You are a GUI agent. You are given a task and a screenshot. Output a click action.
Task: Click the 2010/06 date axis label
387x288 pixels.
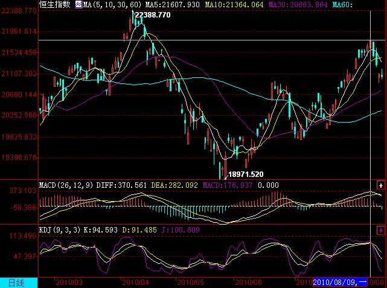pyautogui.click(x=248, y=283)
